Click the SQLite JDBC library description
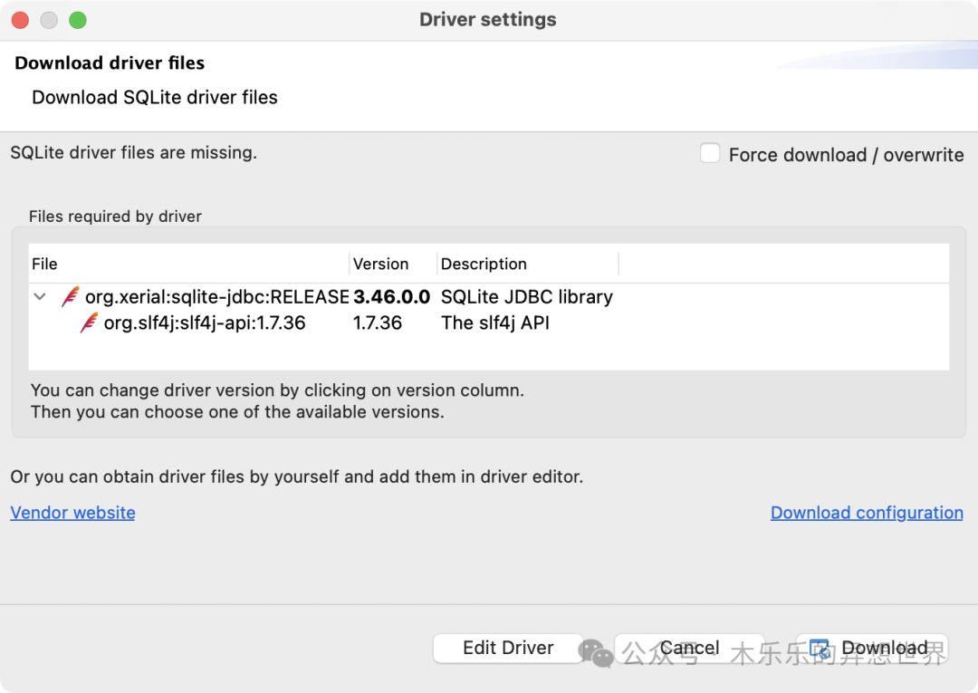 click(x=526, y=297)
